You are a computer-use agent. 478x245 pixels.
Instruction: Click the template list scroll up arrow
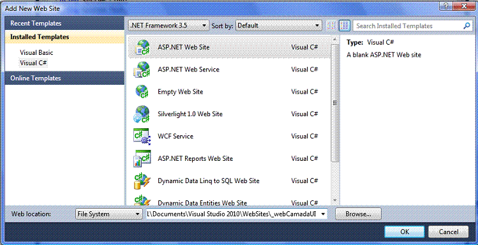(x=334, y=40)
